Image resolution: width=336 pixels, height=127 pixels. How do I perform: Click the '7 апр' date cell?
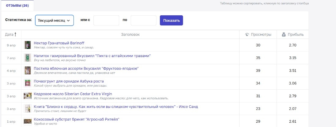[11, 58]
